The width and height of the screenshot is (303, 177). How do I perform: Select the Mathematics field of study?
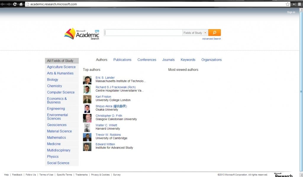pos(56,138)
